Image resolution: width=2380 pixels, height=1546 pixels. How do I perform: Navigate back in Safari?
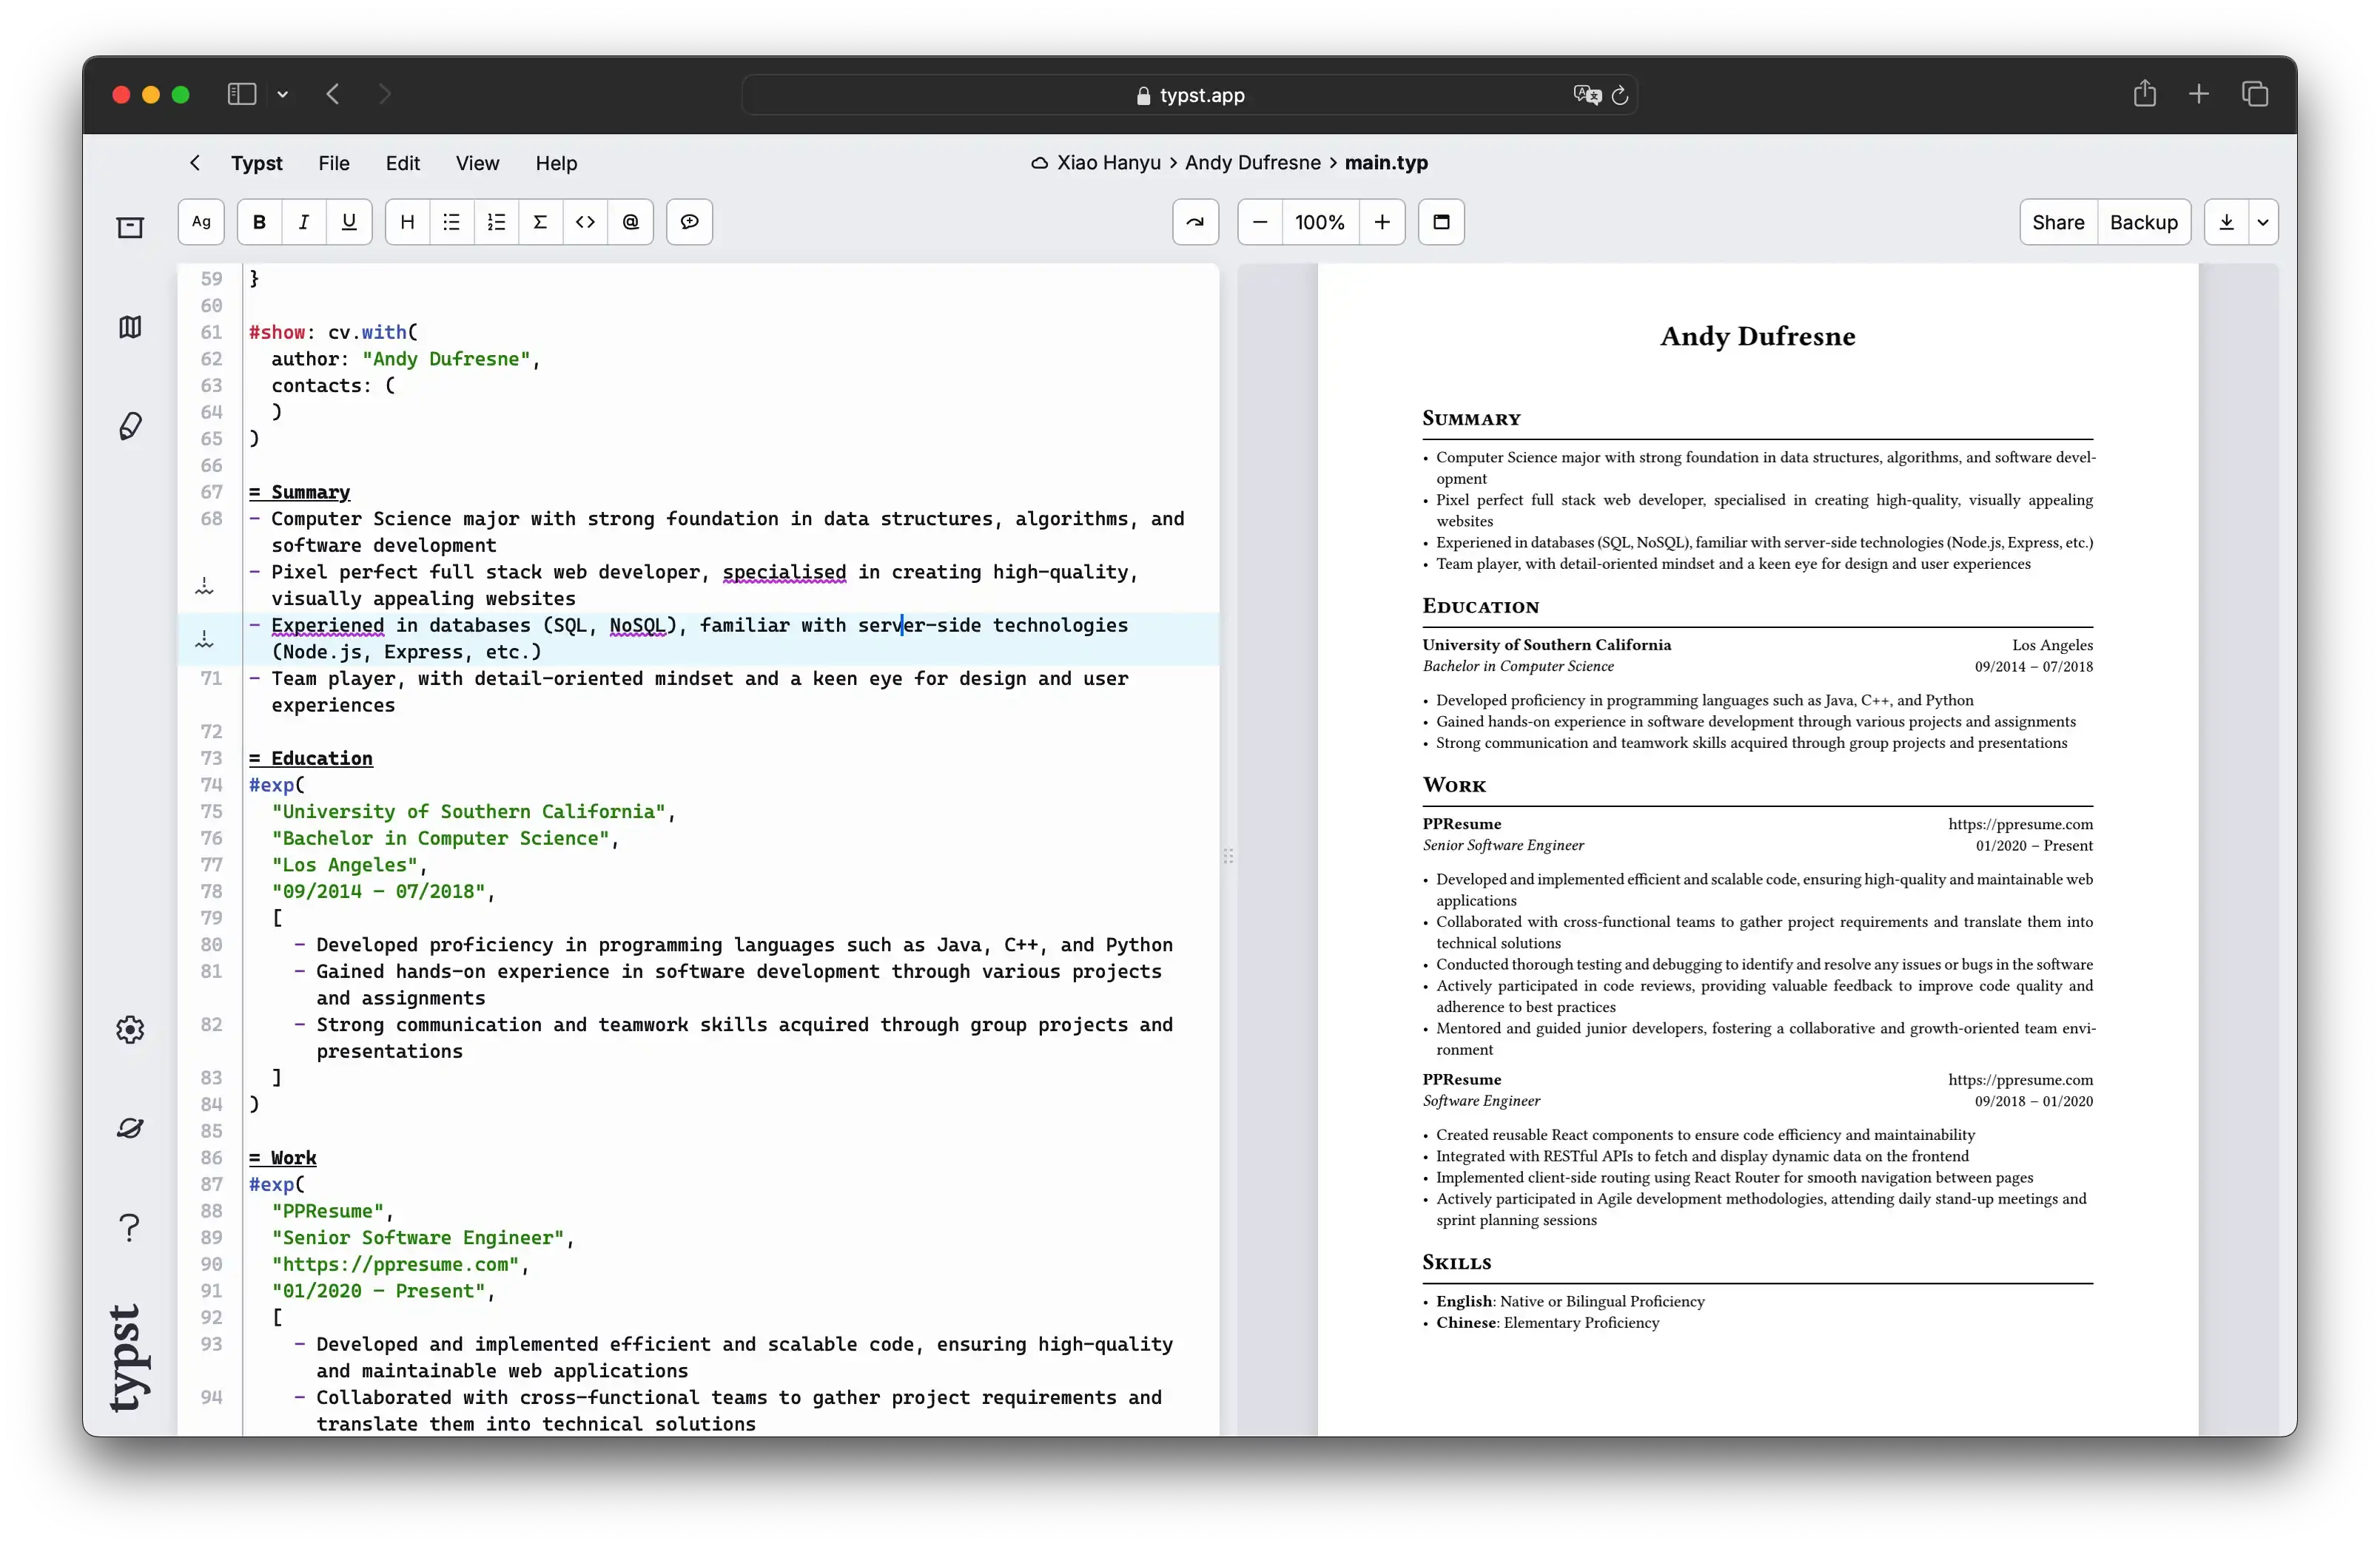click(333, 94)
